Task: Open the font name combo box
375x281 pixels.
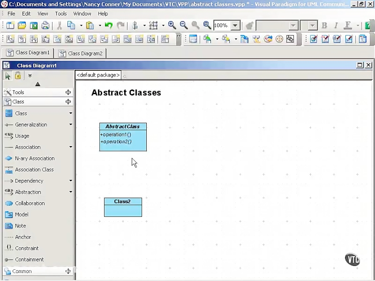Action: point(277,25)
